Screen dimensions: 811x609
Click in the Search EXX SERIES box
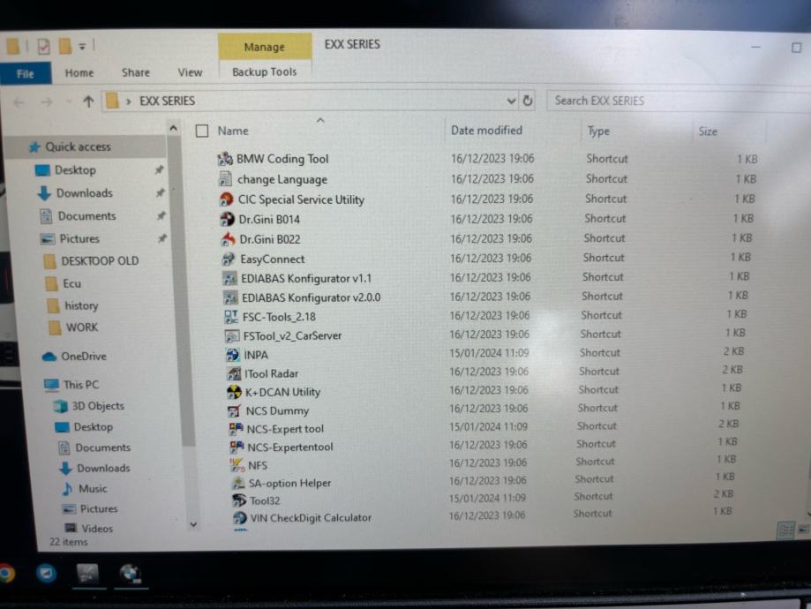(679, 101)
